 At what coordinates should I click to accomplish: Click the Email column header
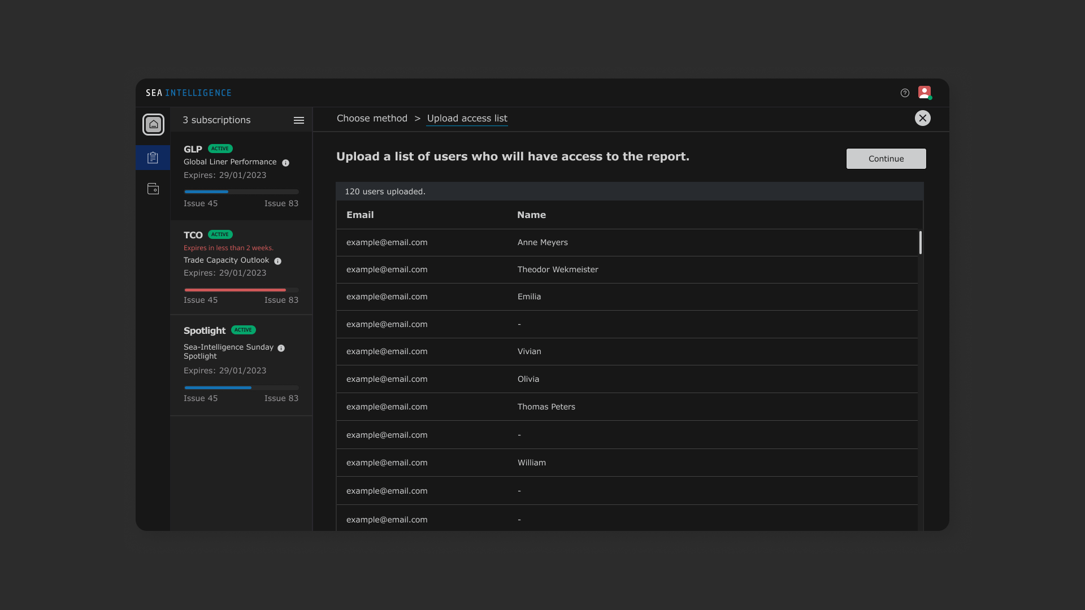point(360,215)
